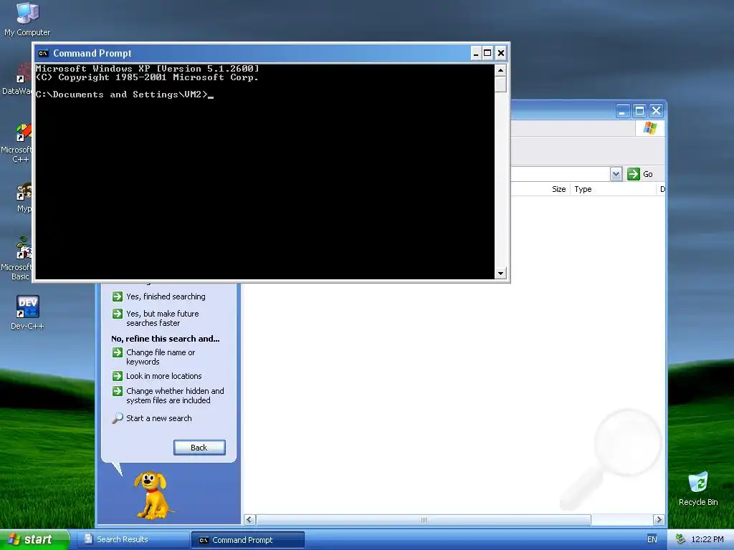This screenshot has width=734, height=550.
Task: Switch to Search Results taskbar button
Action: tap(133, 539)
